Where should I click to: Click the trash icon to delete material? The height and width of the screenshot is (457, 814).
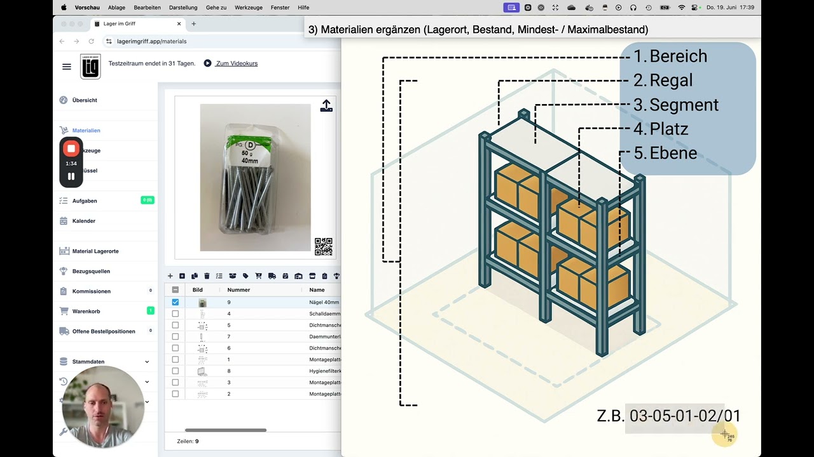207,276
